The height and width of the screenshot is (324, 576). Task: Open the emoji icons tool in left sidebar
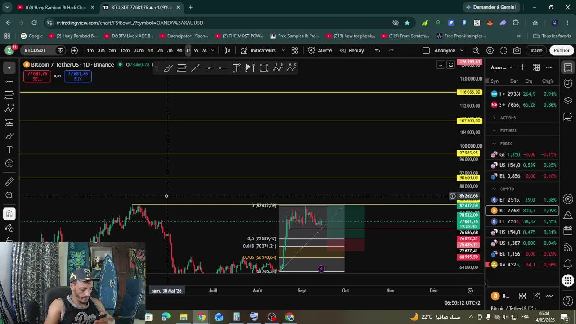(x=9, y=164)
